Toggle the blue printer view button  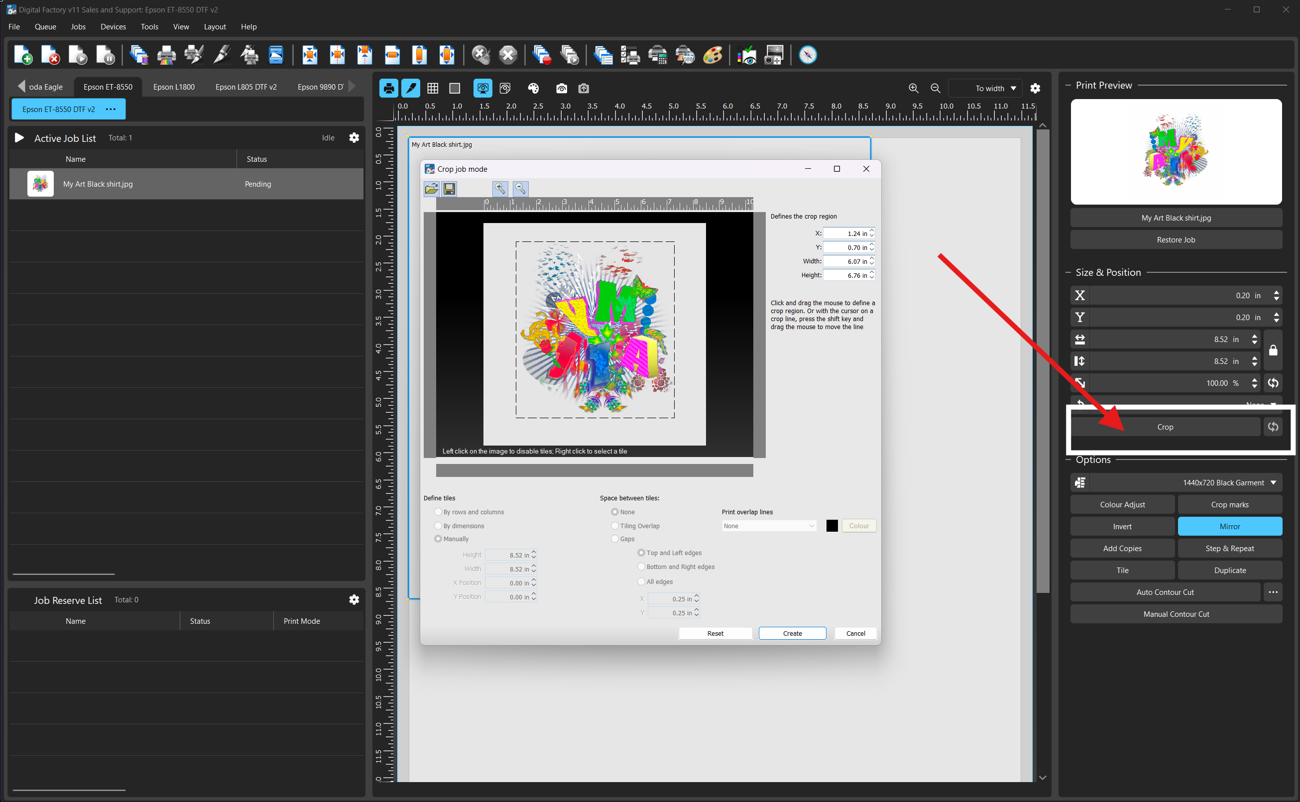389,88
